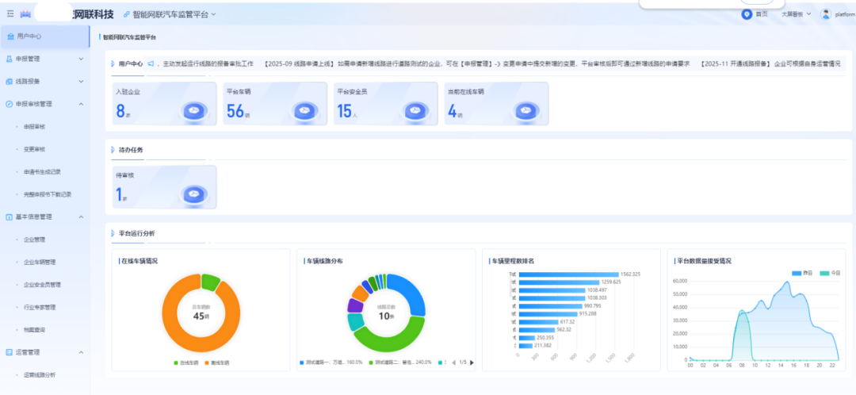Open the 智能网联汽车监管平台 platform dropdown
This screenshot has height=395, width=856.
click(x=170, y=14)
